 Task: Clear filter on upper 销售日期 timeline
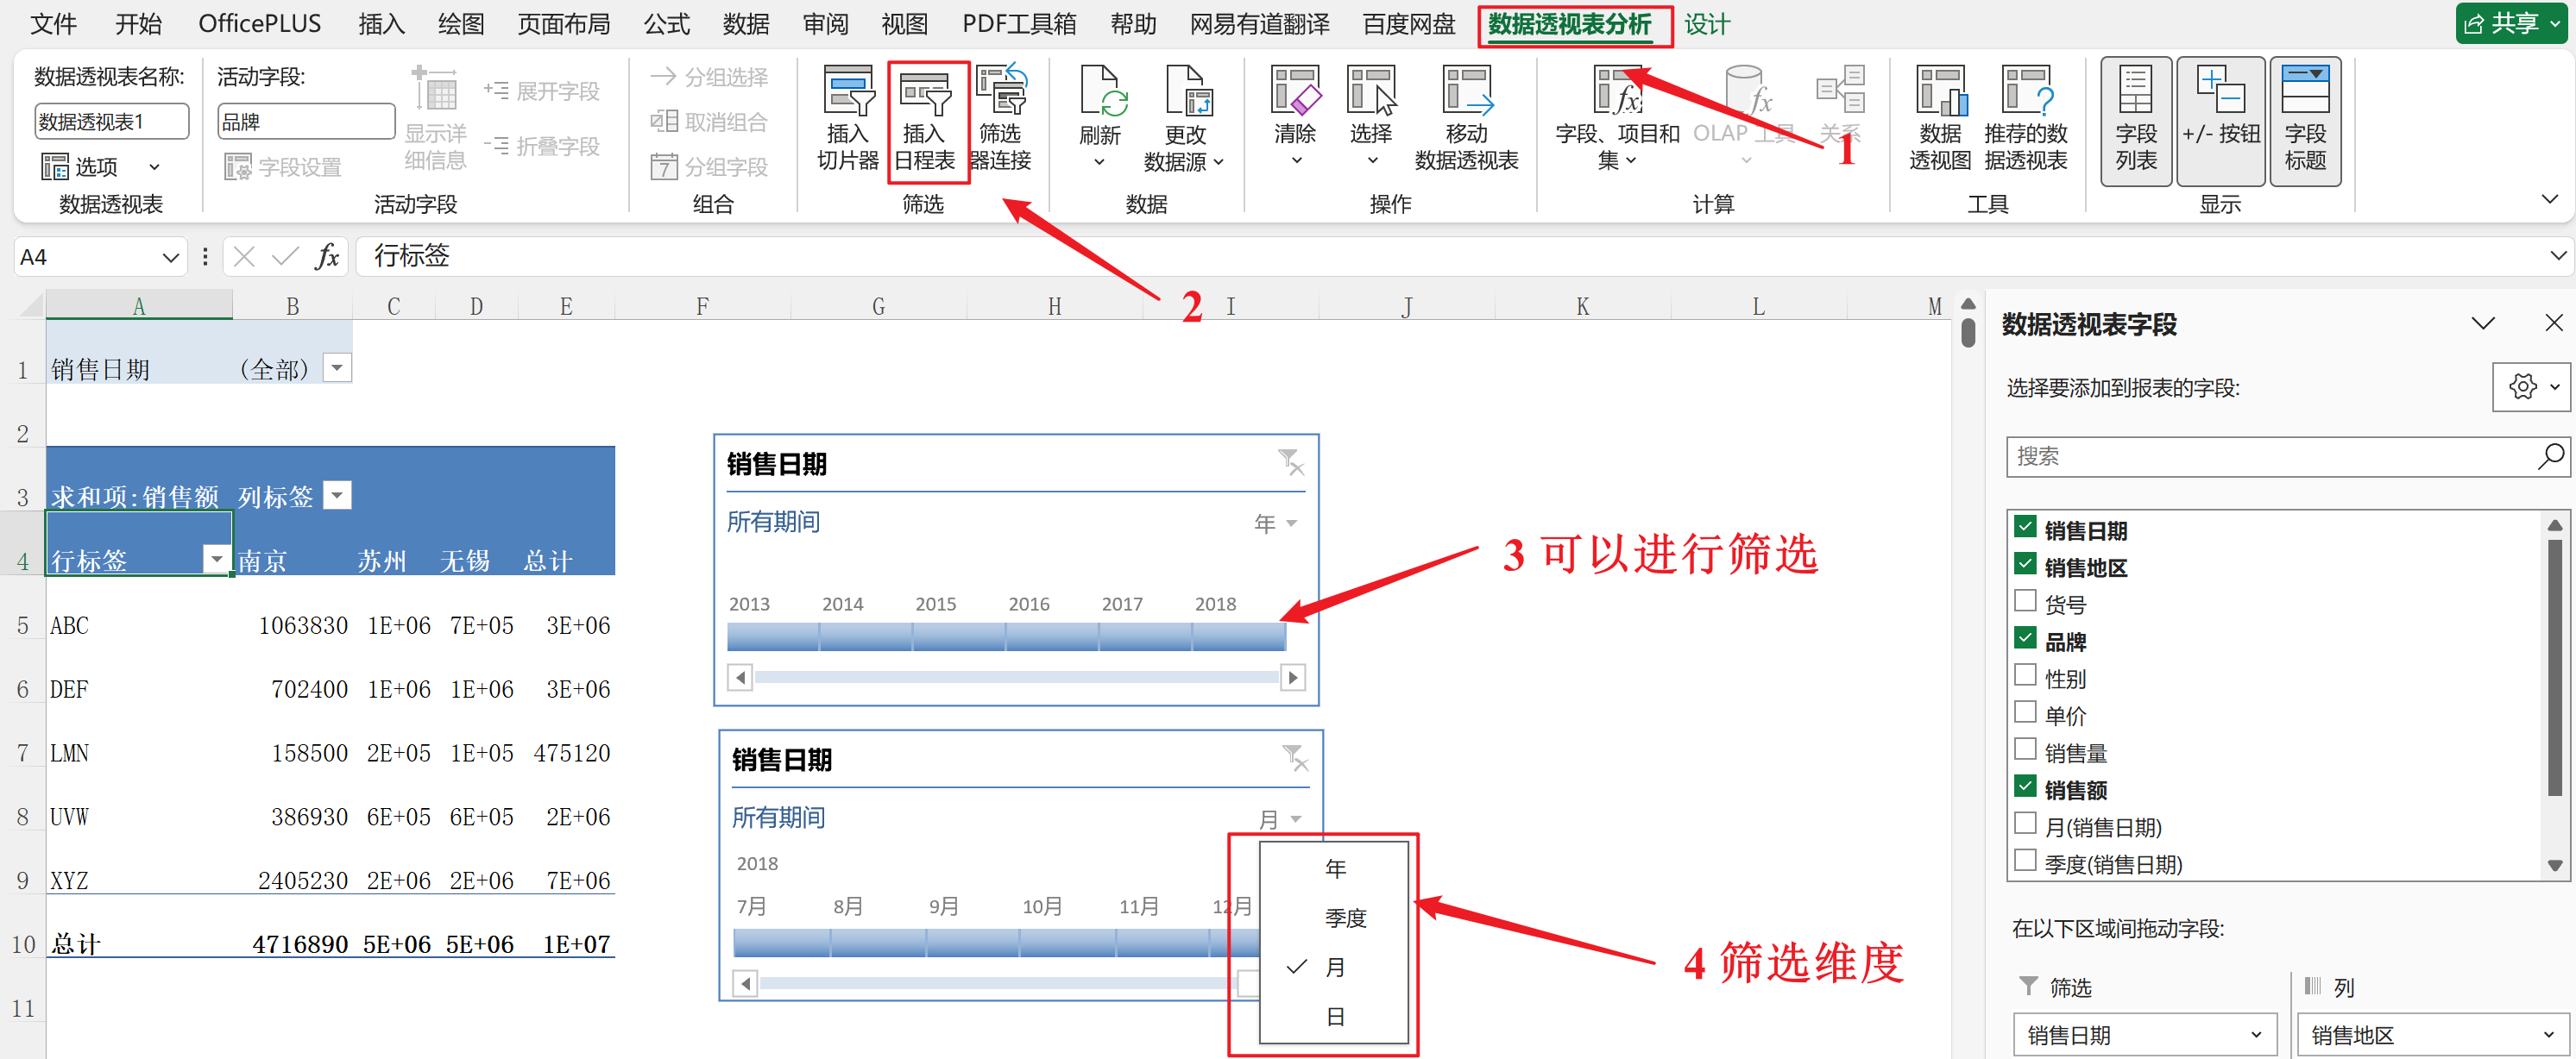point(1291,462)
